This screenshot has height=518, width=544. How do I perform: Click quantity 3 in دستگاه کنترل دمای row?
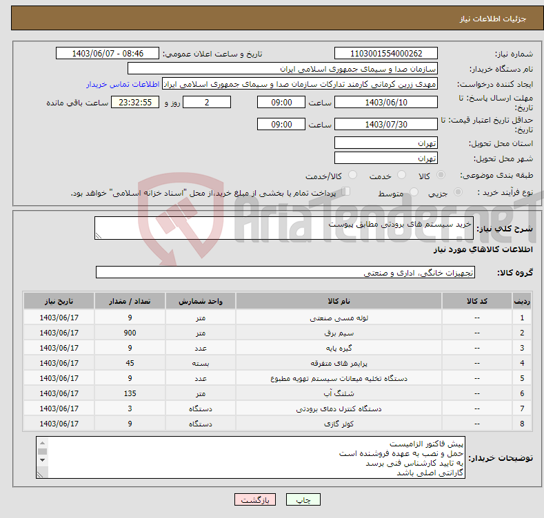pyautogui.click(x=130, y=408)
